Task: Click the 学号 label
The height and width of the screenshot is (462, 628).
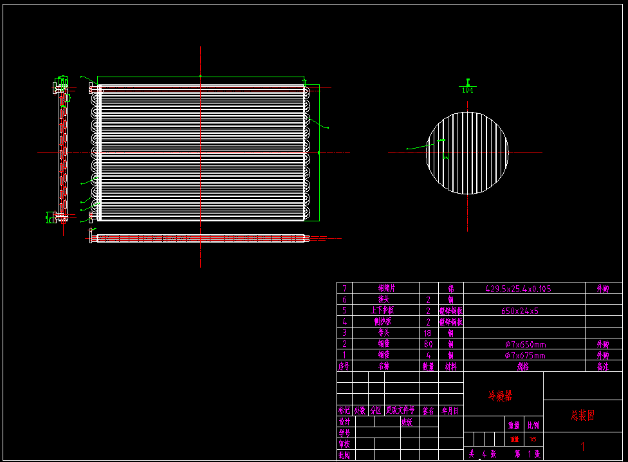Action: [x=344, y=433]
